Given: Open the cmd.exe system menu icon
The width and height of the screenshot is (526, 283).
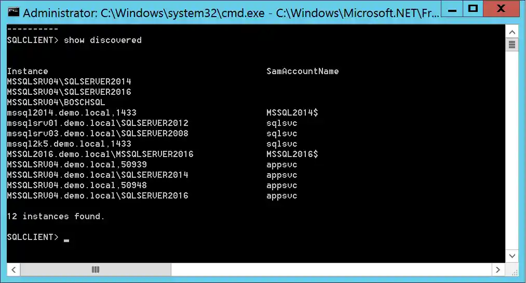Looking at the screenshot, I should pyautogui.click(x=14, y=12).
